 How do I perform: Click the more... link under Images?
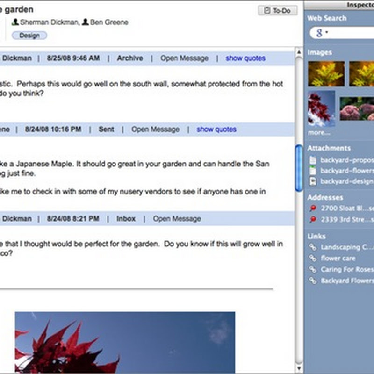point(319,133)
